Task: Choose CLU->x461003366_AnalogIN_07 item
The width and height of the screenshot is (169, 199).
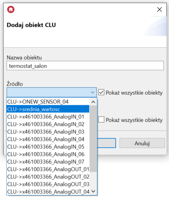Action: 48,162
